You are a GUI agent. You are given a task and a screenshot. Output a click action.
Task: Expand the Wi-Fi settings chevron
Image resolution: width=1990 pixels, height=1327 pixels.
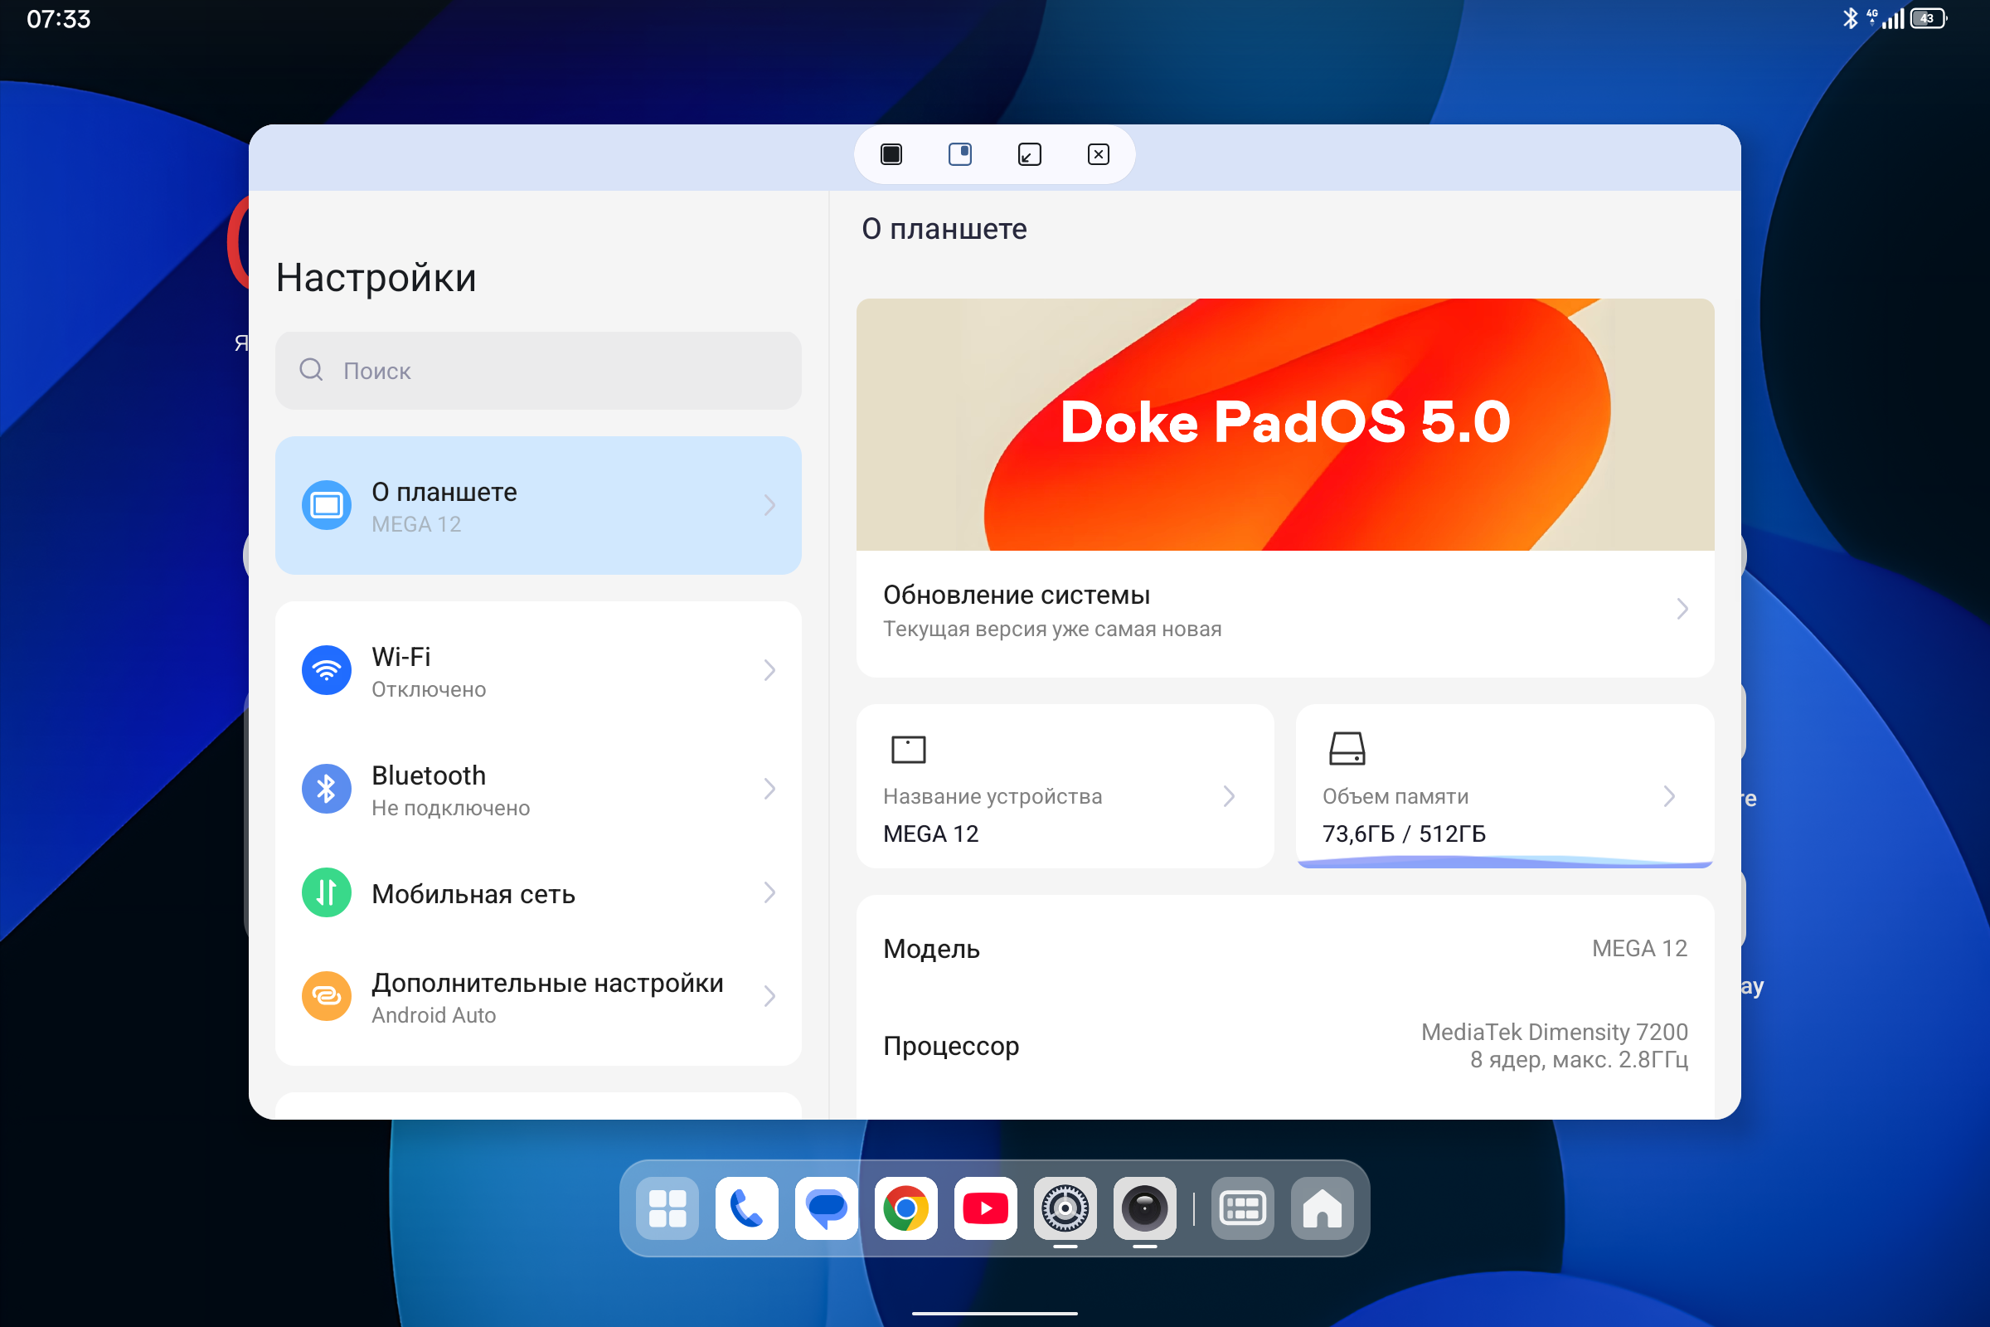769,670
